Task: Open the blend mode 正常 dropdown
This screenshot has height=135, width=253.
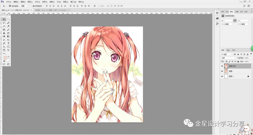Action: coord(228,58)
